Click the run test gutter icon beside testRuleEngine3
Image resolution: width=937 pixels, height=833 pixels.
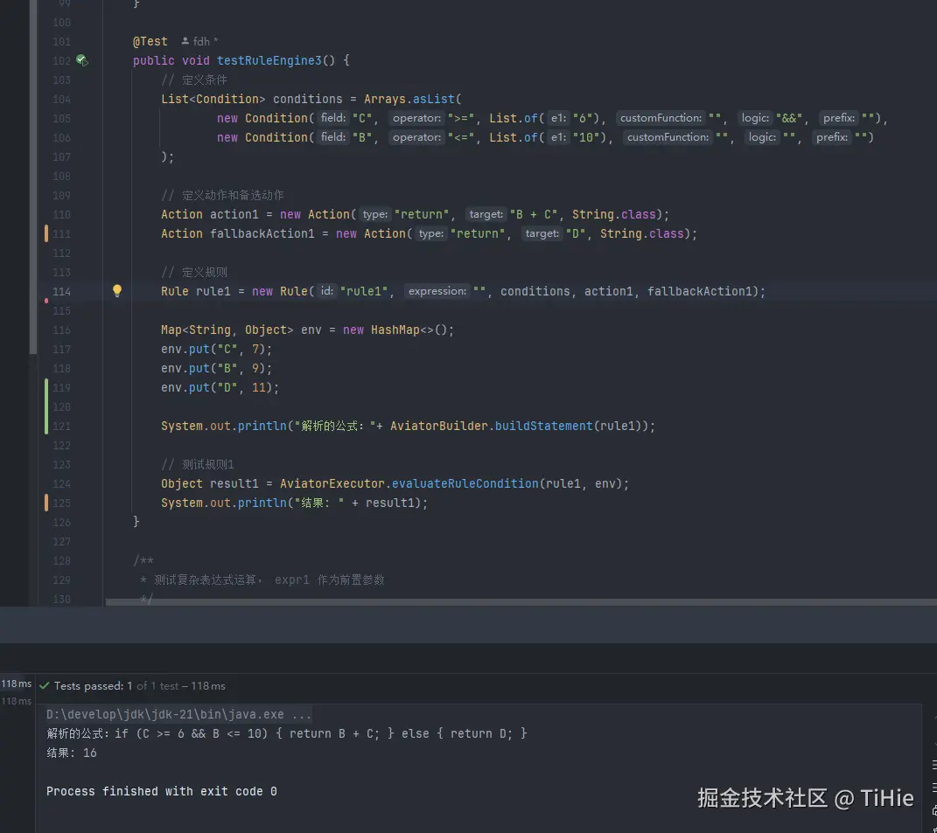(82, 60)
